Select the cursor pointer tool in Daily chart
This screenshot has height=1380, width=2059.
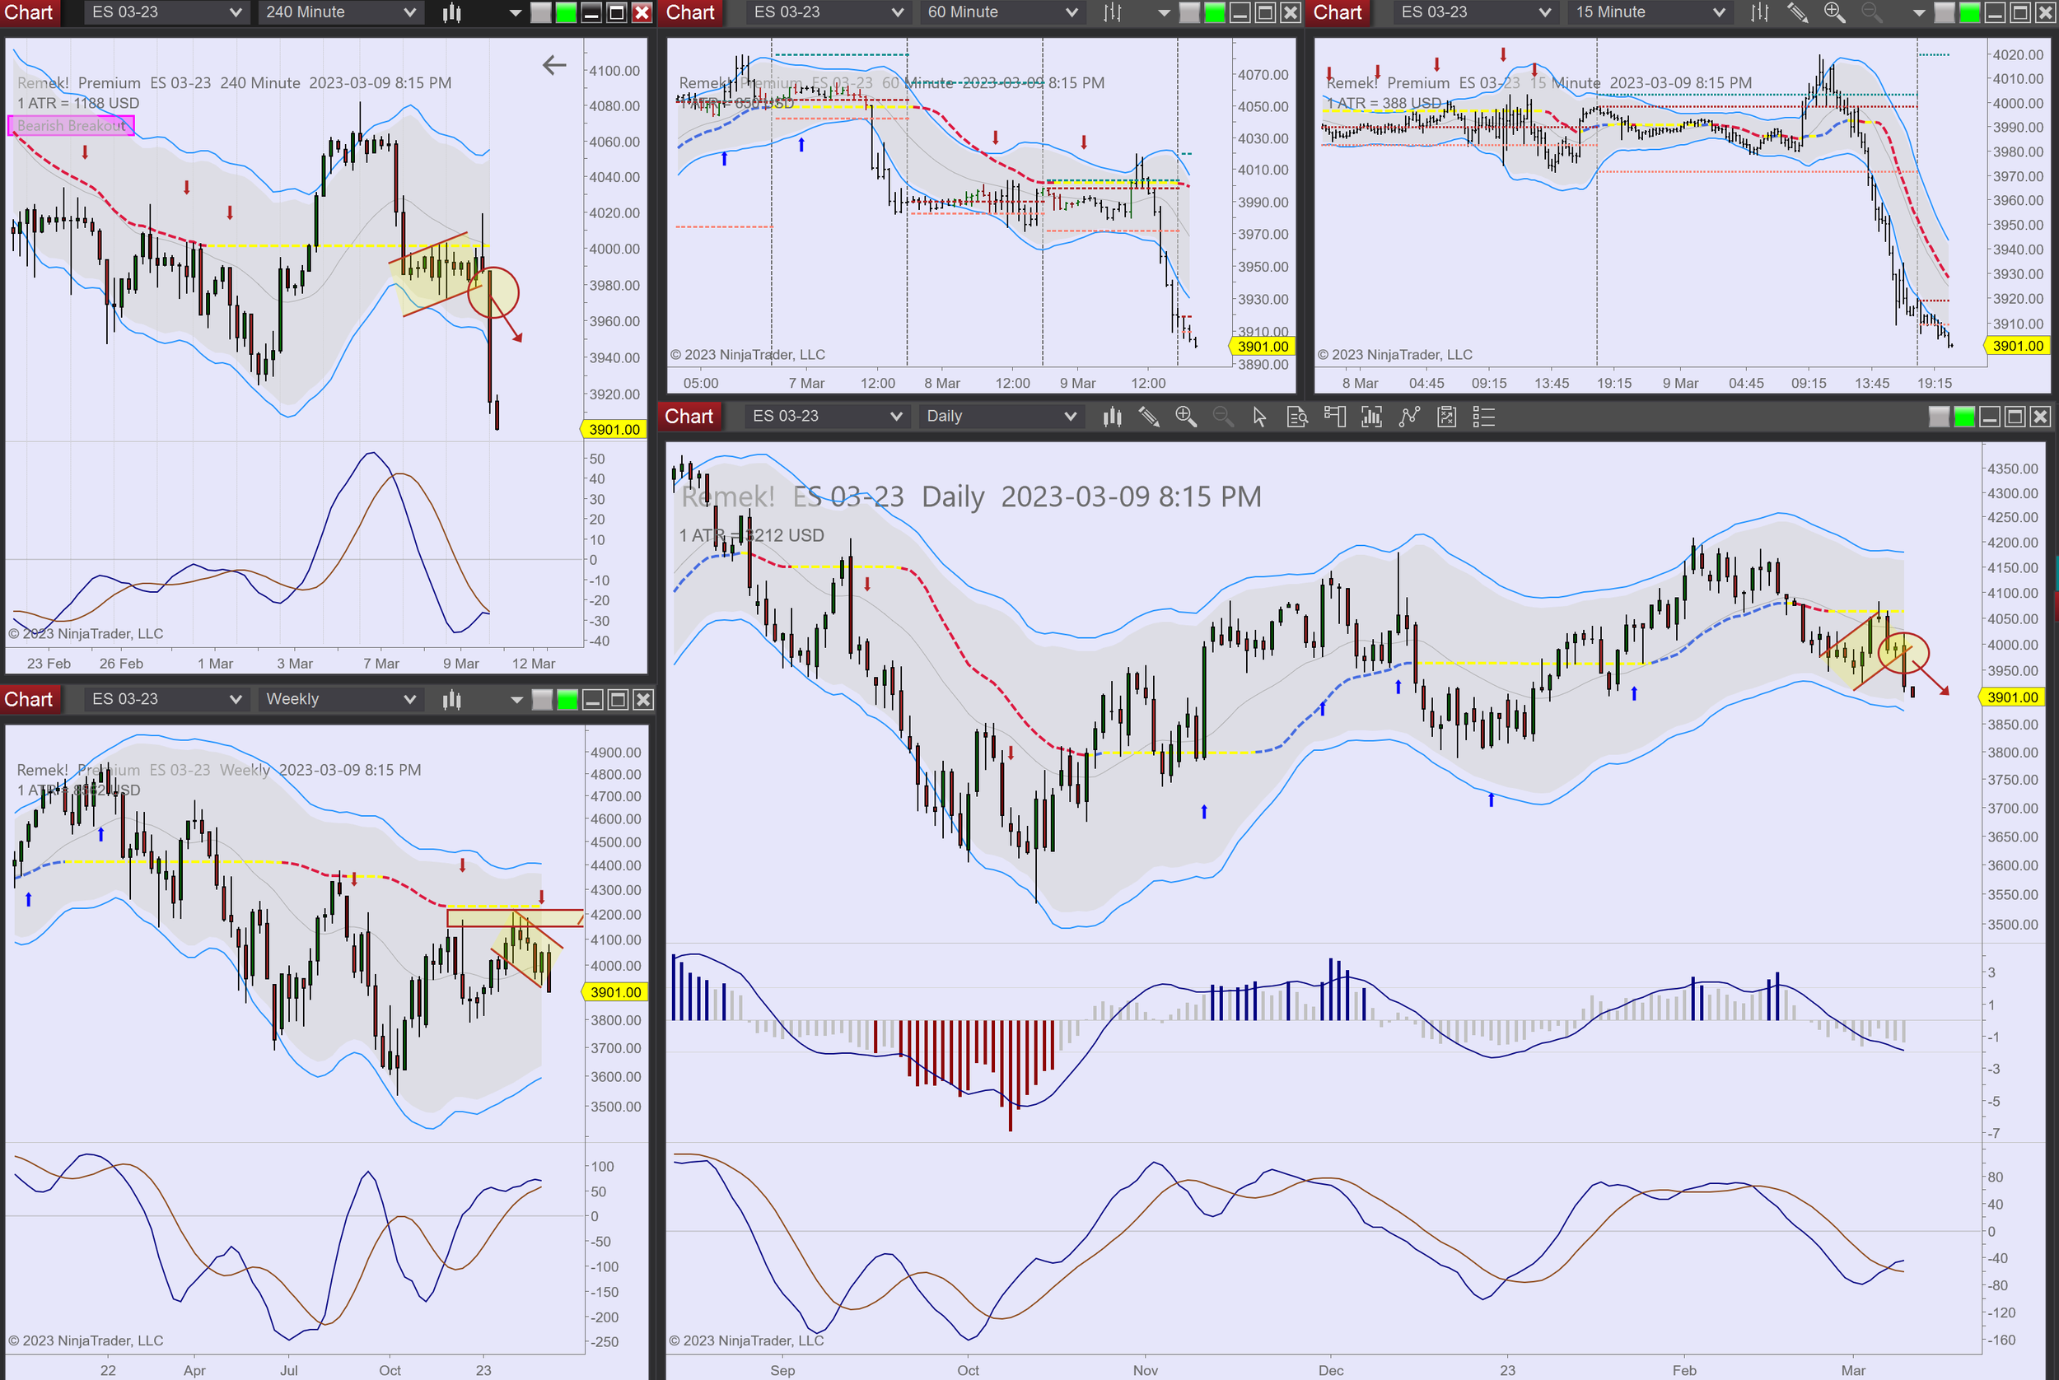click(x=1259, y=417)
